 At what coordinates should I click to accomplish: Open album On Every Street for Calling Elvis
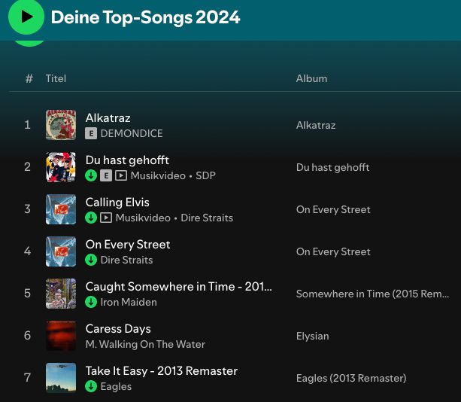[x=333, y=209]
